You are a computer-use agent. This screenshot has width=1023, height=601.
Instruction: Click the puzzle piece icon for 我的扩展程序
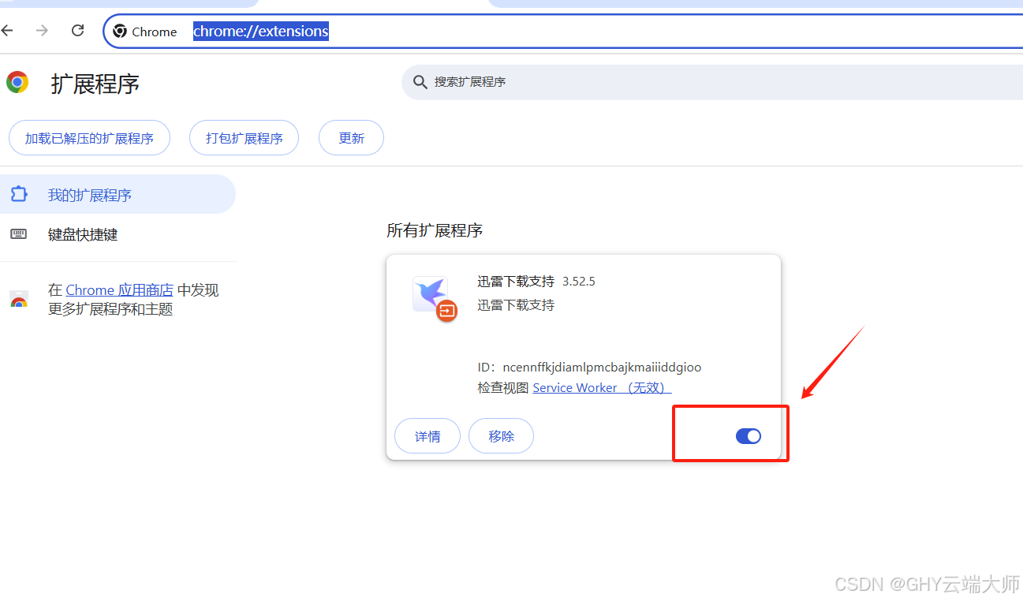(19, 194)
